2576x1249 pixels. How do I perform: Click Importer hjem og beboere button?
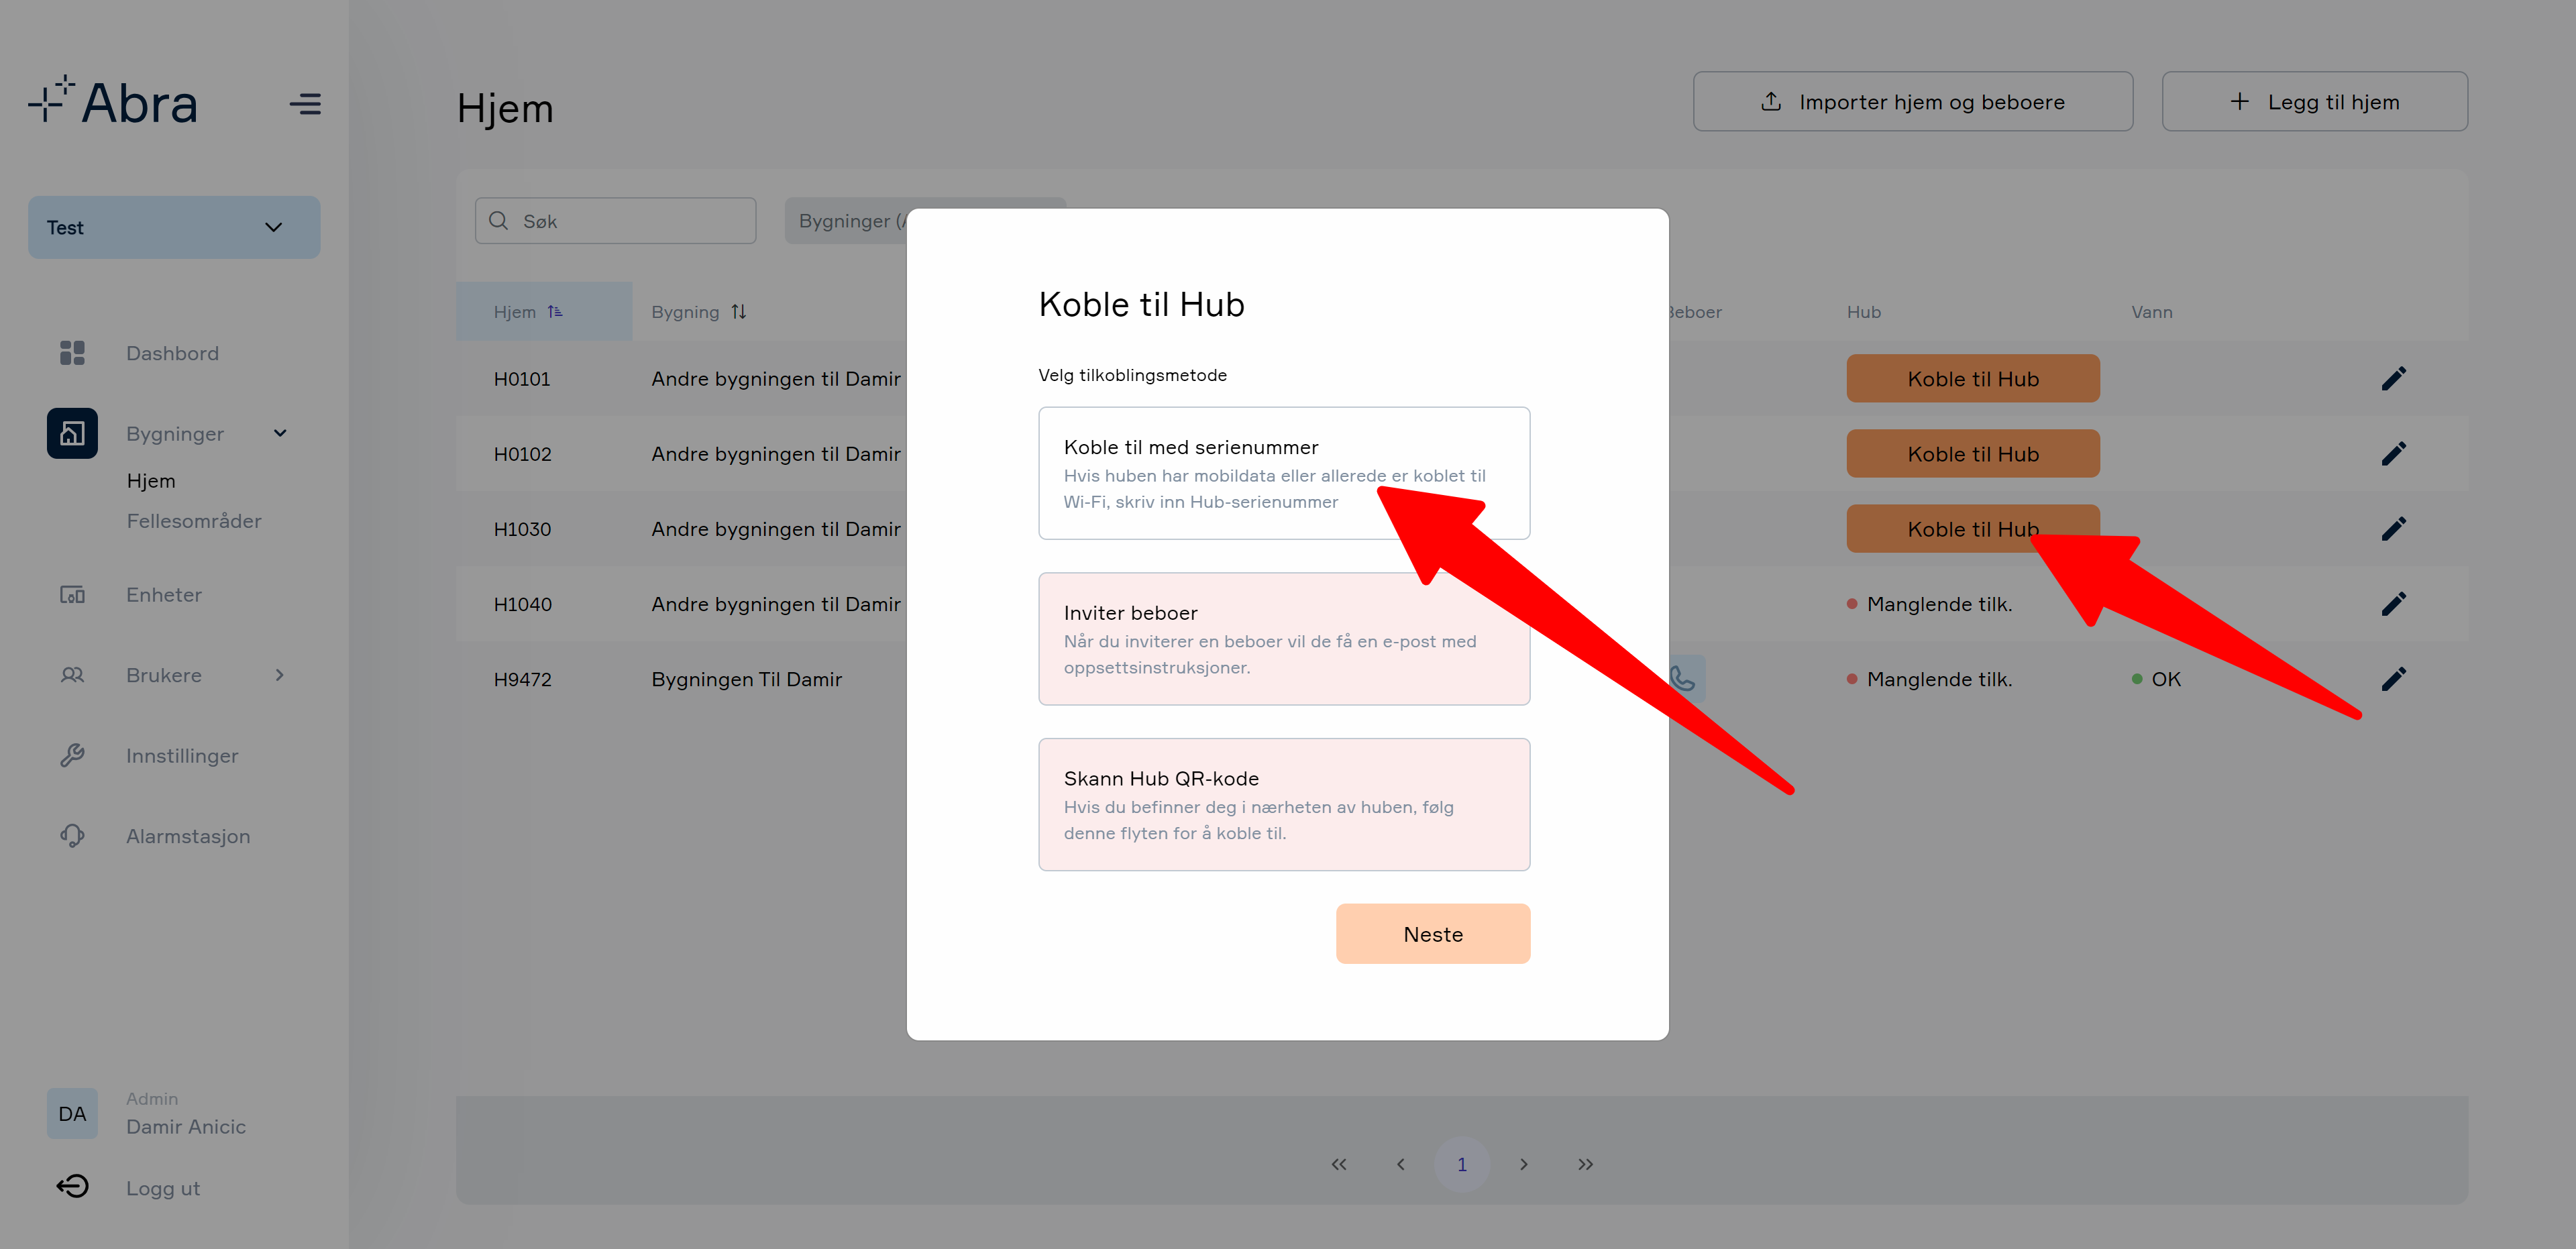tap(1912, 102)
